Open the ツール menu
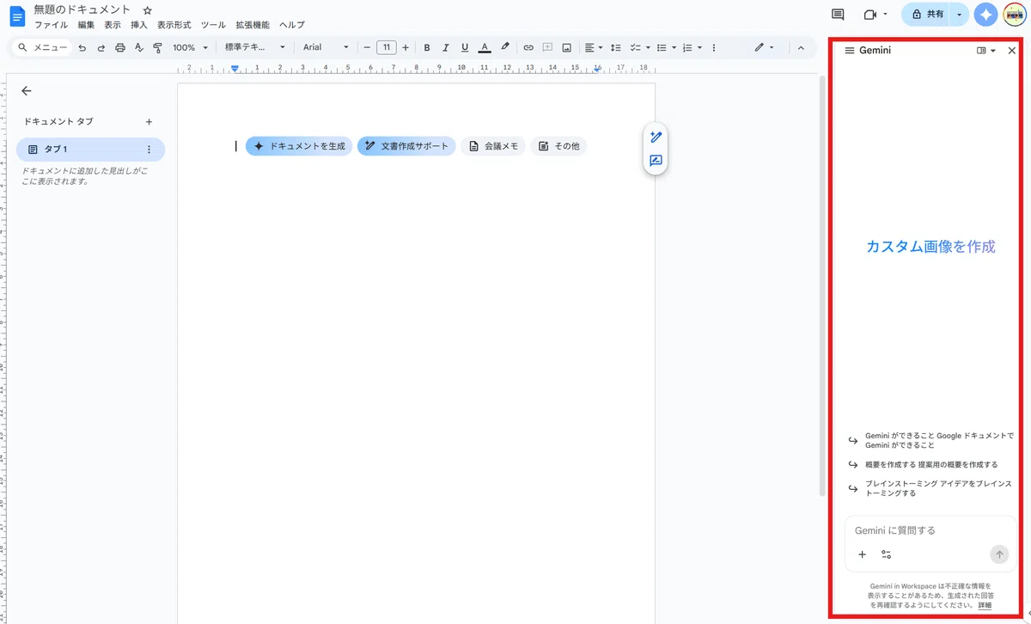The image size is (1031, 624). coord(213,25)
